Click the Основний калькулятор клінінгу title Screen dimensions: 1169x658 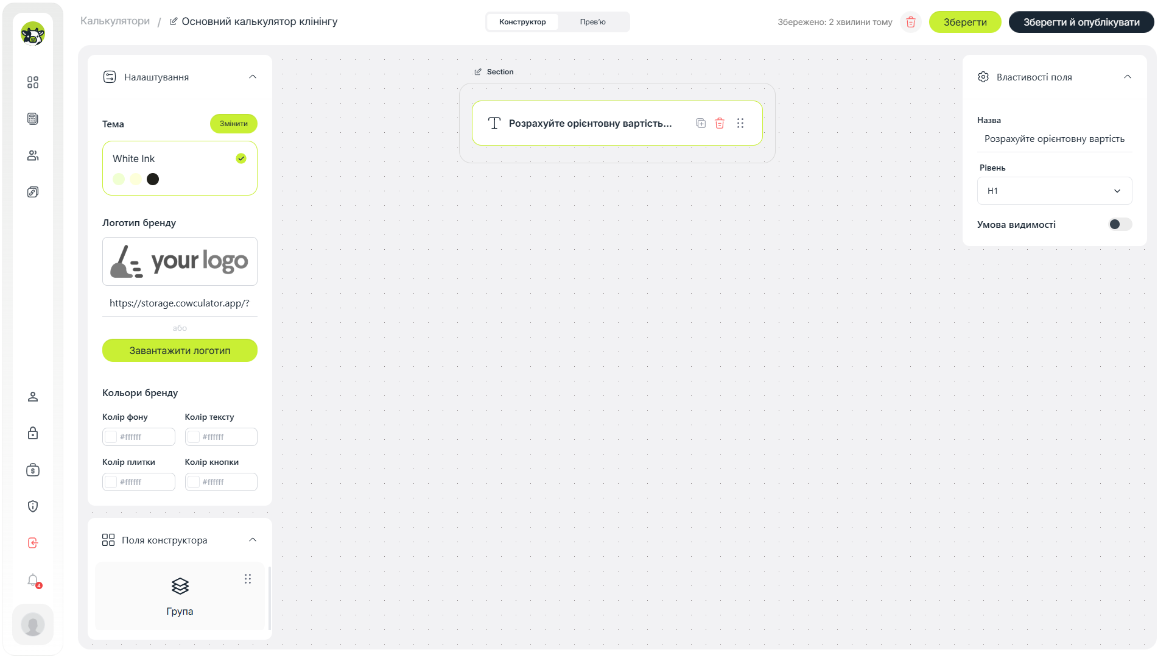[259, 21]
